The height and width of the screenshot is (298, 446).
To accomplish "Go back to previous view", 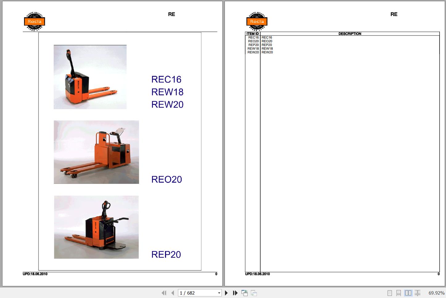I will [245, 293].
